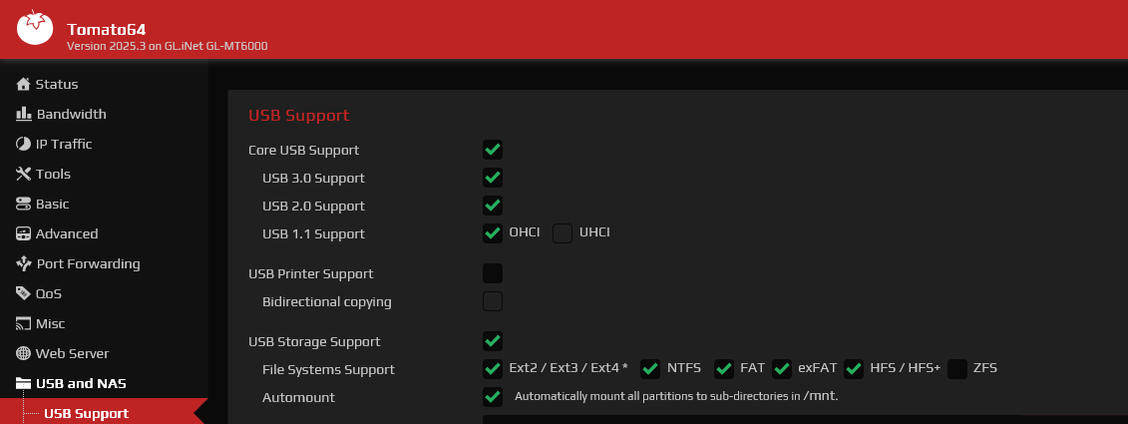Disable Core USB Support checkbox
The width and height of the screenshot is (1128, 424).
click(x=493, y=150)
